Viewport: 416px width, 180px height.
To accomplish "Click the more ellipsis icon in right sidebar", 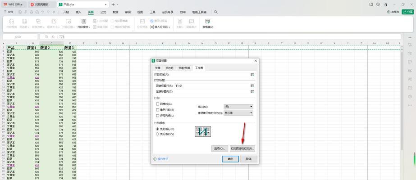I will (x=410, y=105).
